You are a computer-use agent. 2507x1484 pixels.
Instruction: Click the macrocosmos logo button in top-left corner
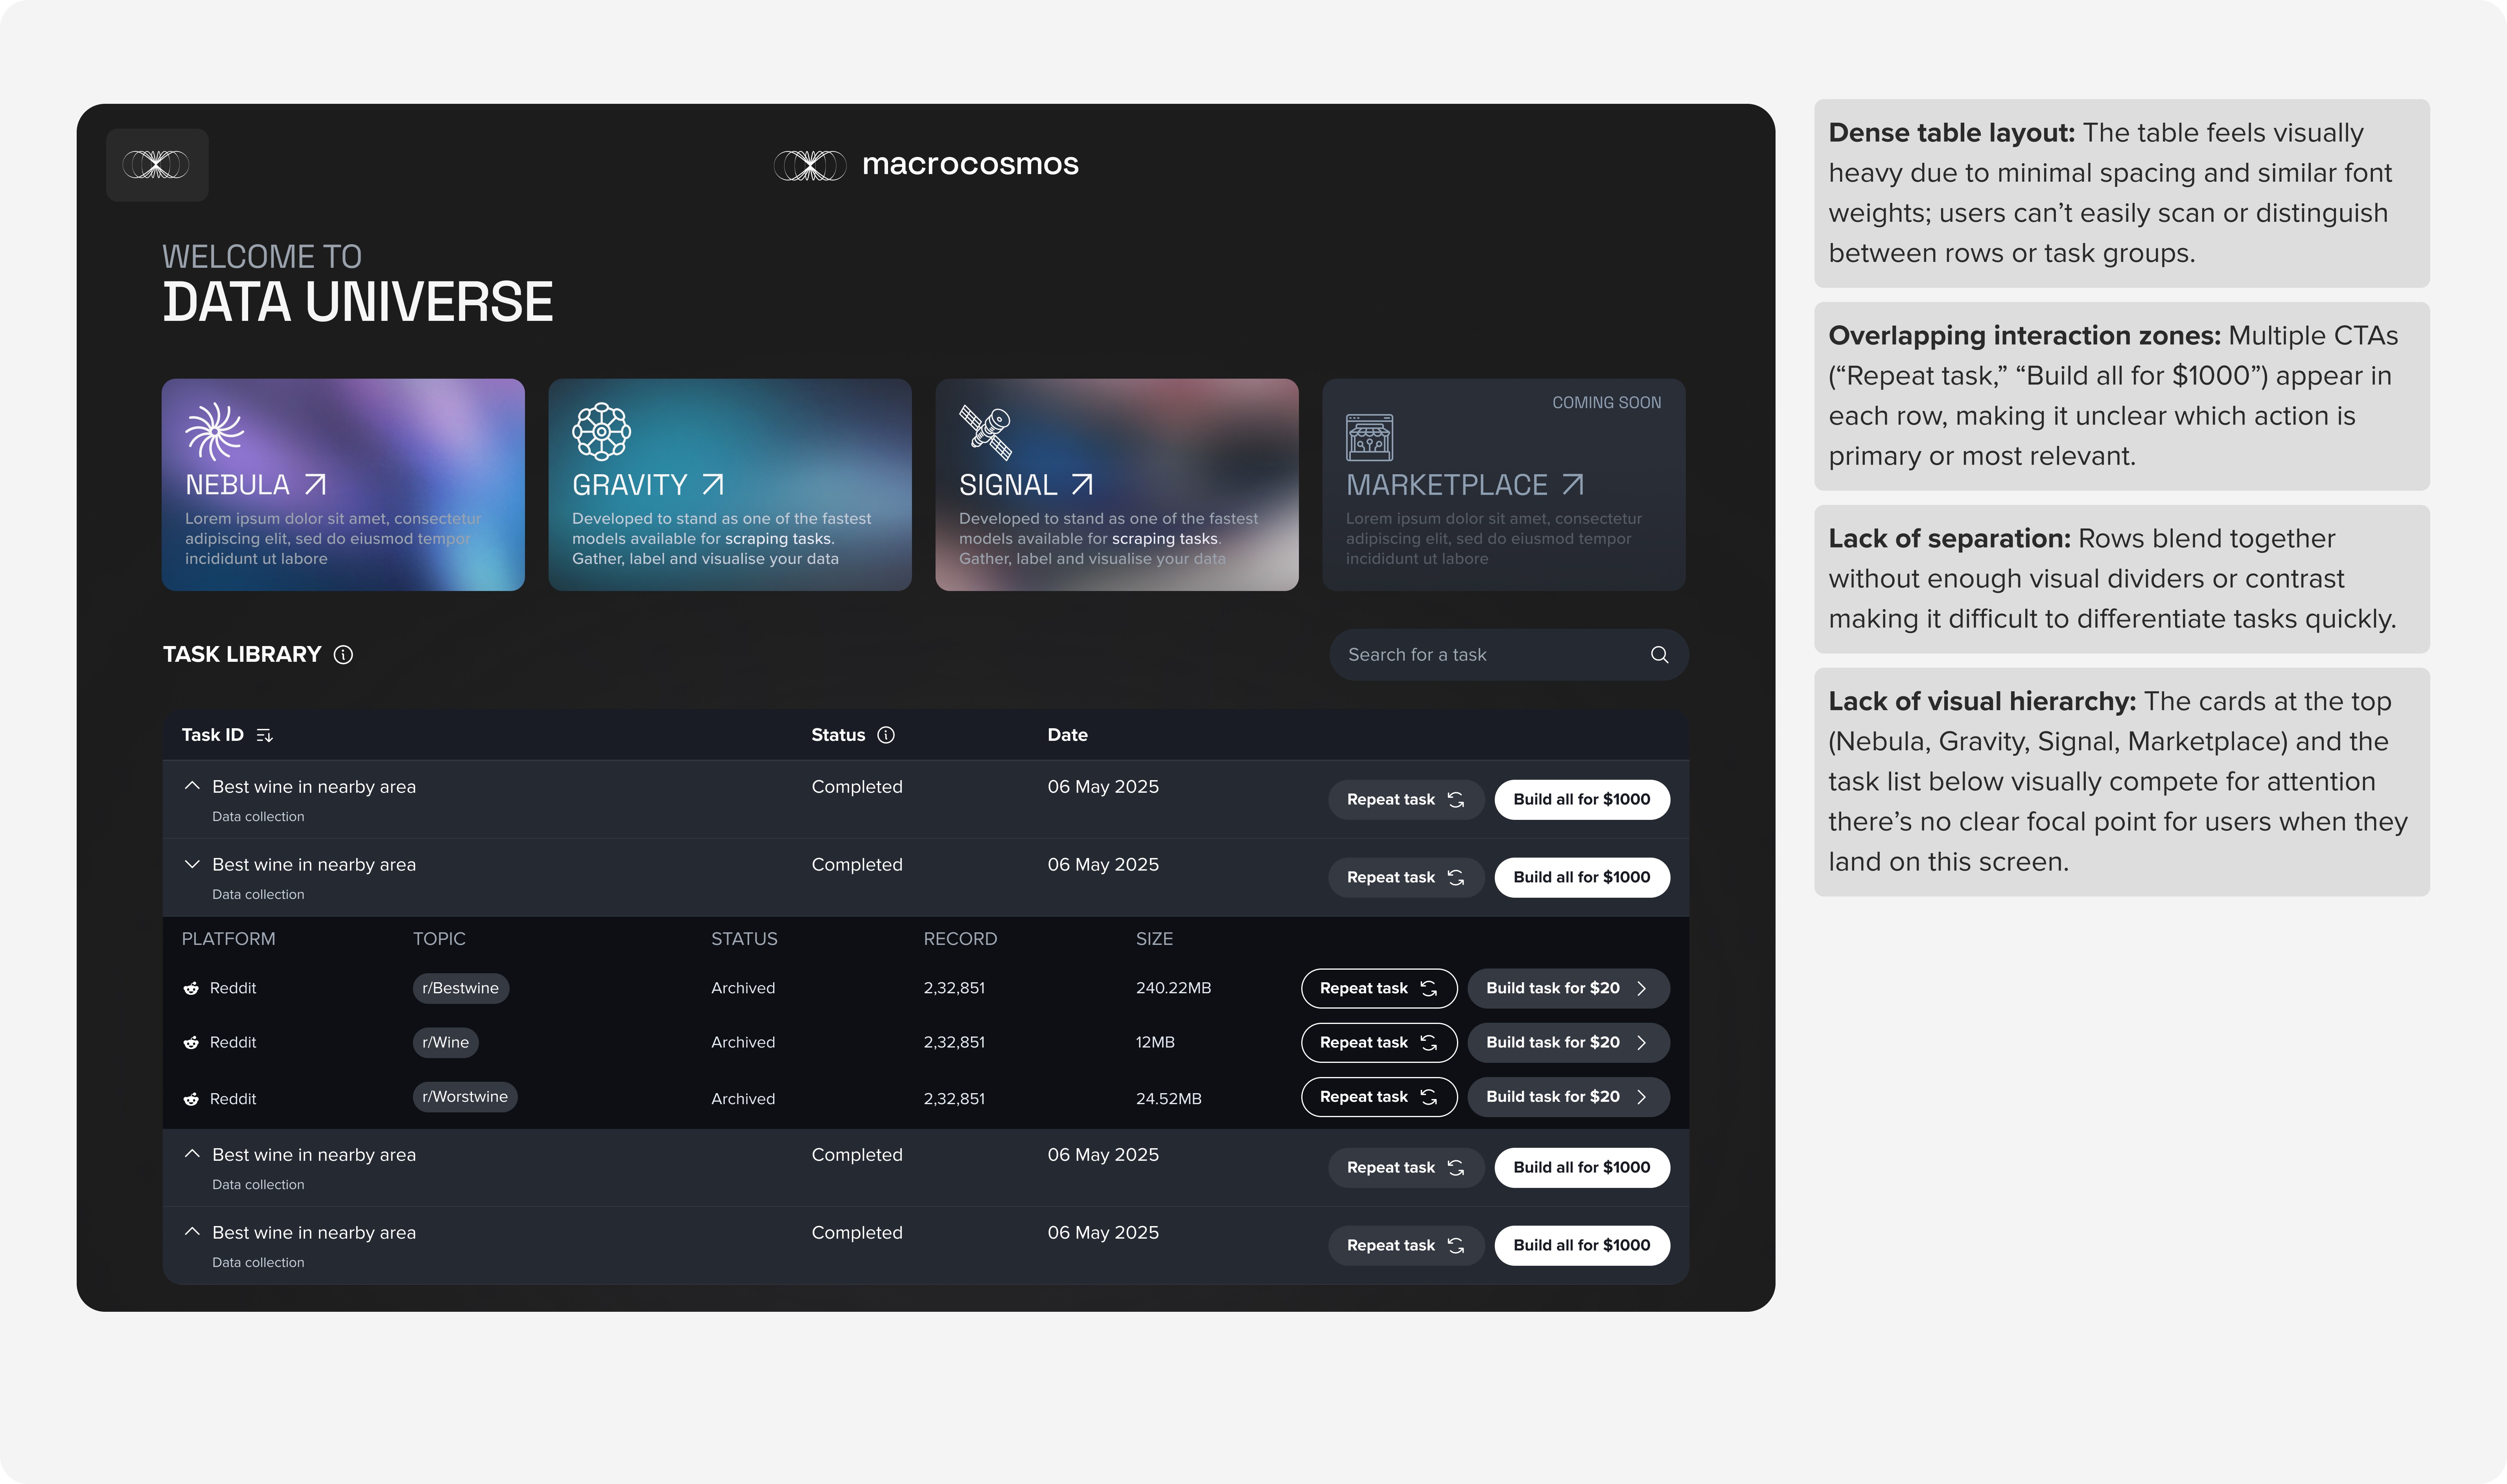pos(157,165)
